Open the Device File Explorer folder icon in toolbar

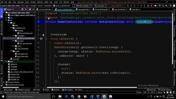pos(155,6)
